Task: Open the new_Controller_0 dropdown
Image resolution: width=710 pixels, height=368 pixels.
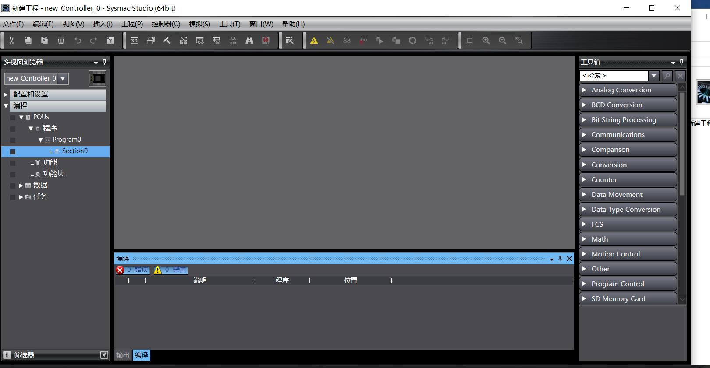Action: coord(63,78)
